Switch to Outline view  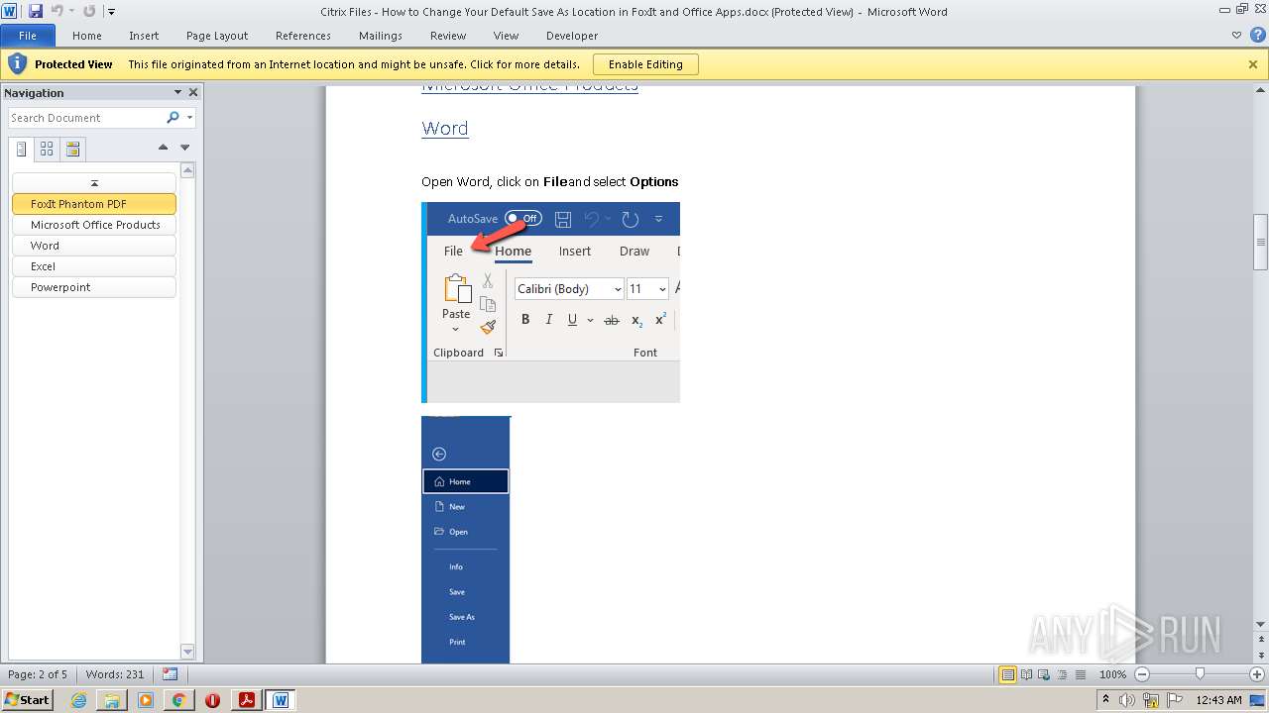coord(1060,674)
